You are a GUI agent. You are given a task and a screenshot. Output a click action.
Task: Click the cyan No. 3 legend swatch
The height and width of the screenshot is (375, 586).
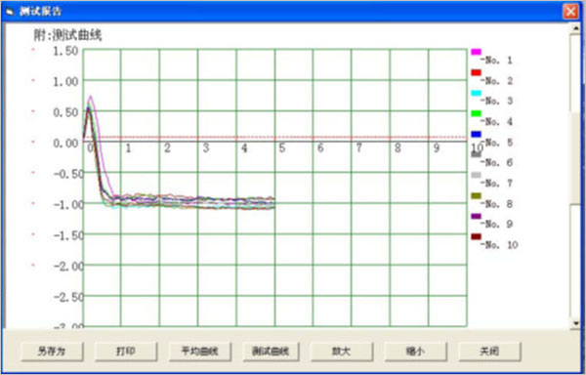[x=477, y=93]
